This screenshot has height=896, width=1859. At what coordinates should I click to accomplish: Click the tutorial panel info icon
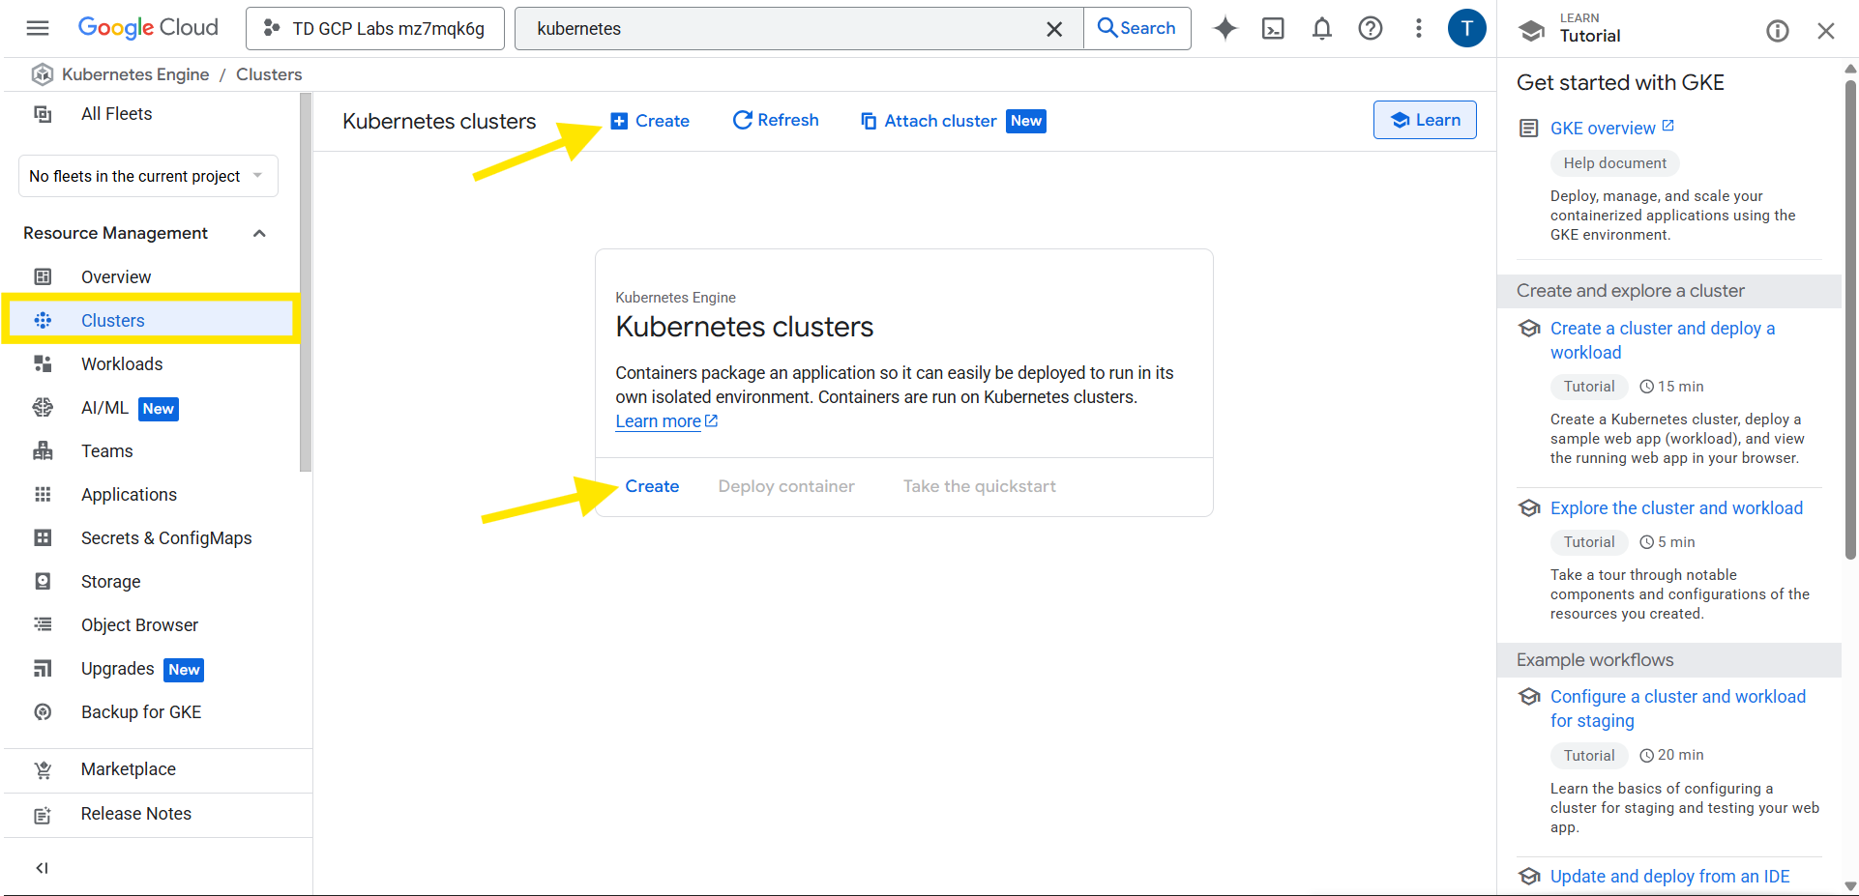[1777, 31]
